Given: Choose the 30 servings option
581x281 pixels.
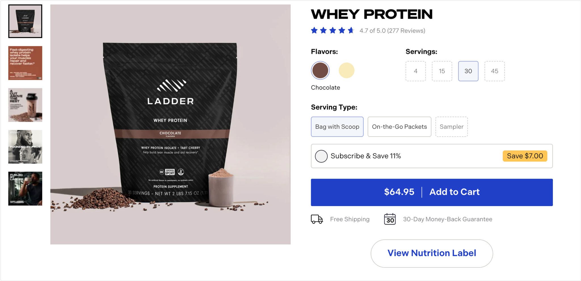Looking at the screenshot, I should click(x=468, y=71).
